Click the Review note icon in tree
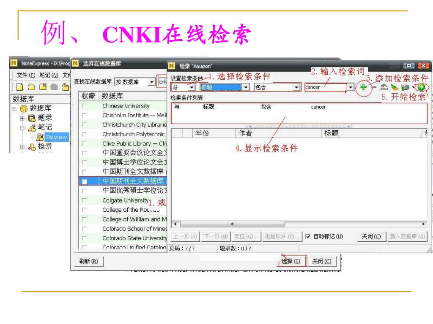 tap(40, 137)
